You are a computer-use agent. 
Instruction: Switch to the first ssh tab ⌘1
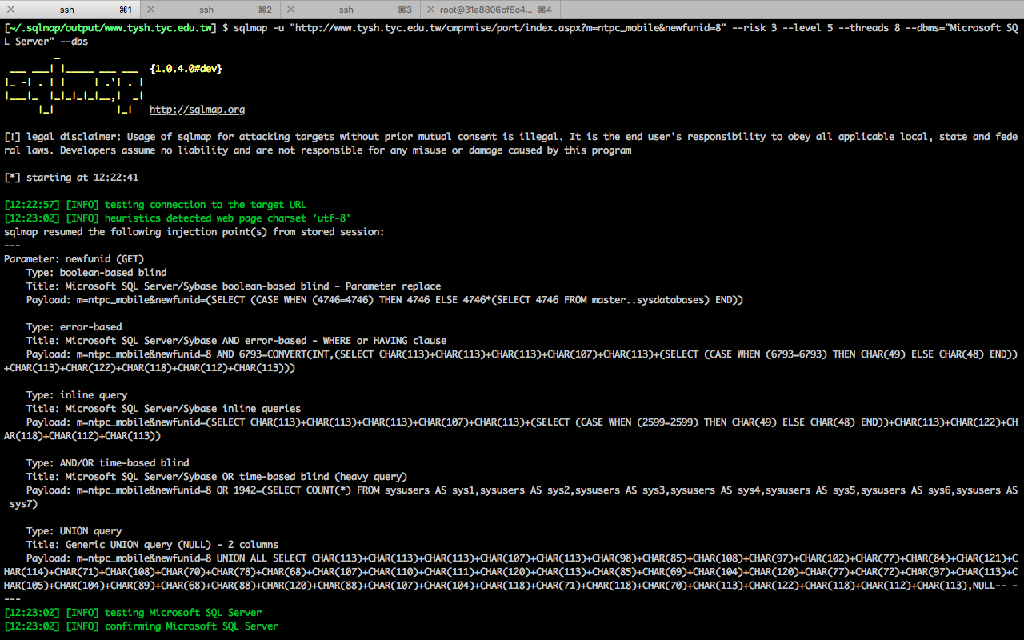click(70, 10)
